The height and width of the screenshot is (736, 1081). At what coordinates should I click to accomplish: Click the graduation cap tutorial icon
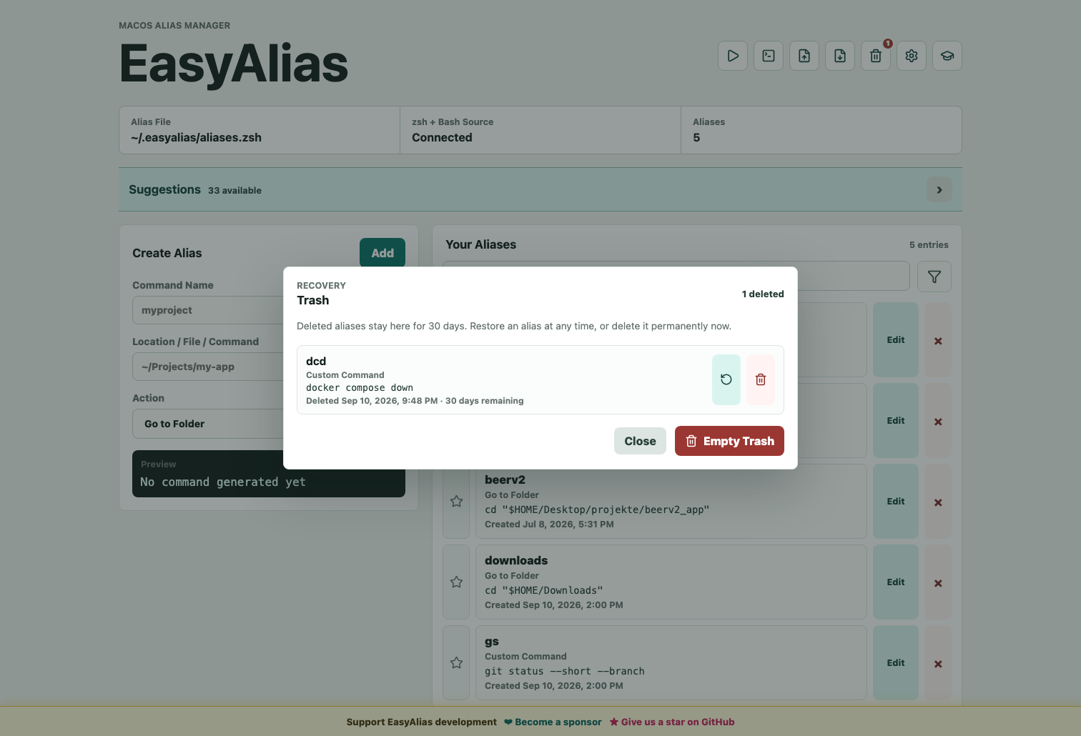[947, 56]
